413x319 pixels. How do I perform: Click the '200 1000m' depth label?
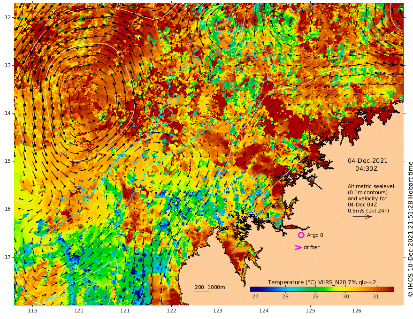point(210,287)
